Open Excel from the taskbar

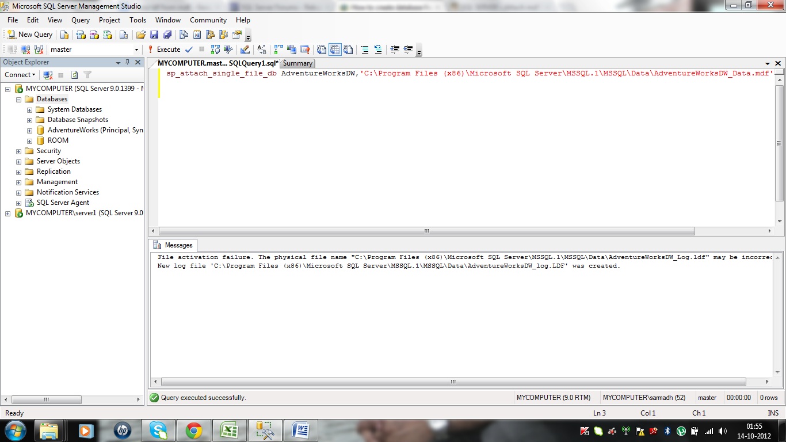pos(230,430)
